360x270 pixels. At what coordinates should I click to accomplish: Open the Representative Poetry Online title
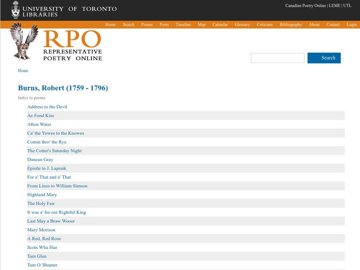[x=72, y=46]
